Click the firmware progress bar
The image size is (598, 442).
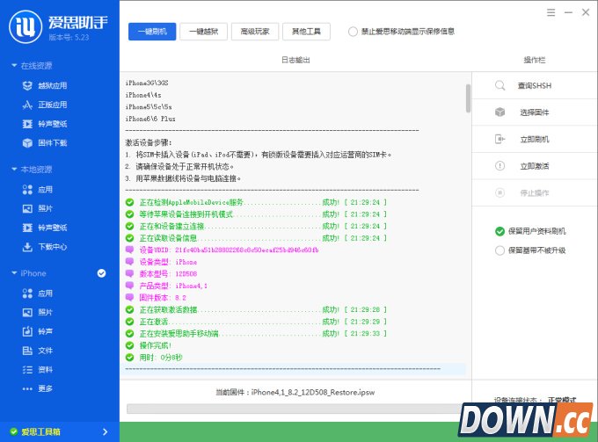(295, 408)
